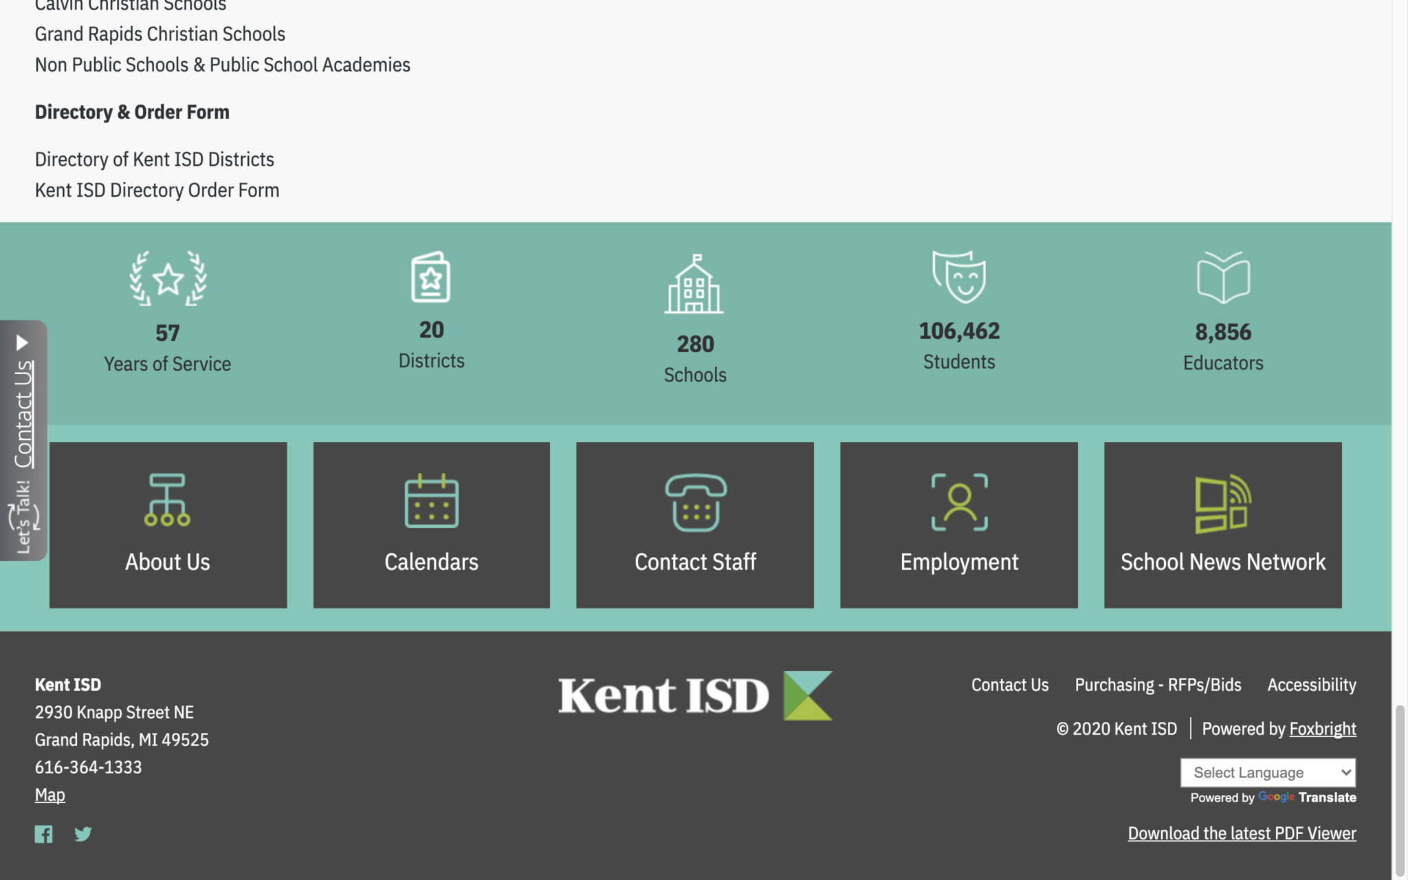Screen dimensions: 1408x880
Task: Open the Calendars tile
Action: click(x=431, y=525)
